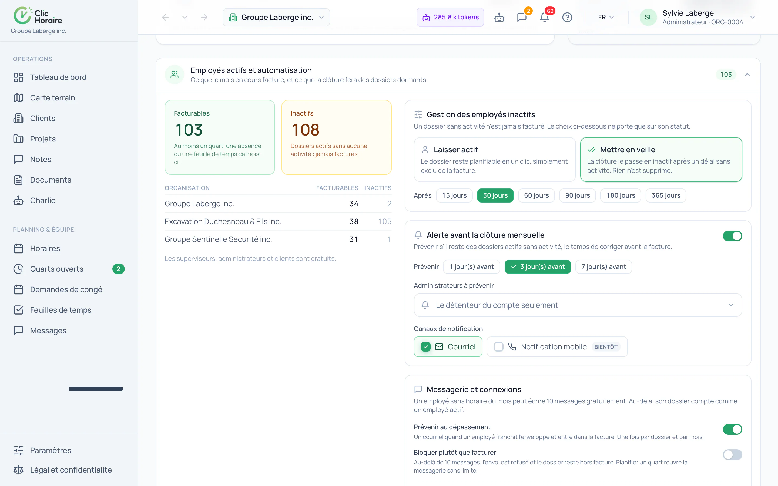
Task: Click the Demandes de congé calendar icon
Action: (18, 290)
